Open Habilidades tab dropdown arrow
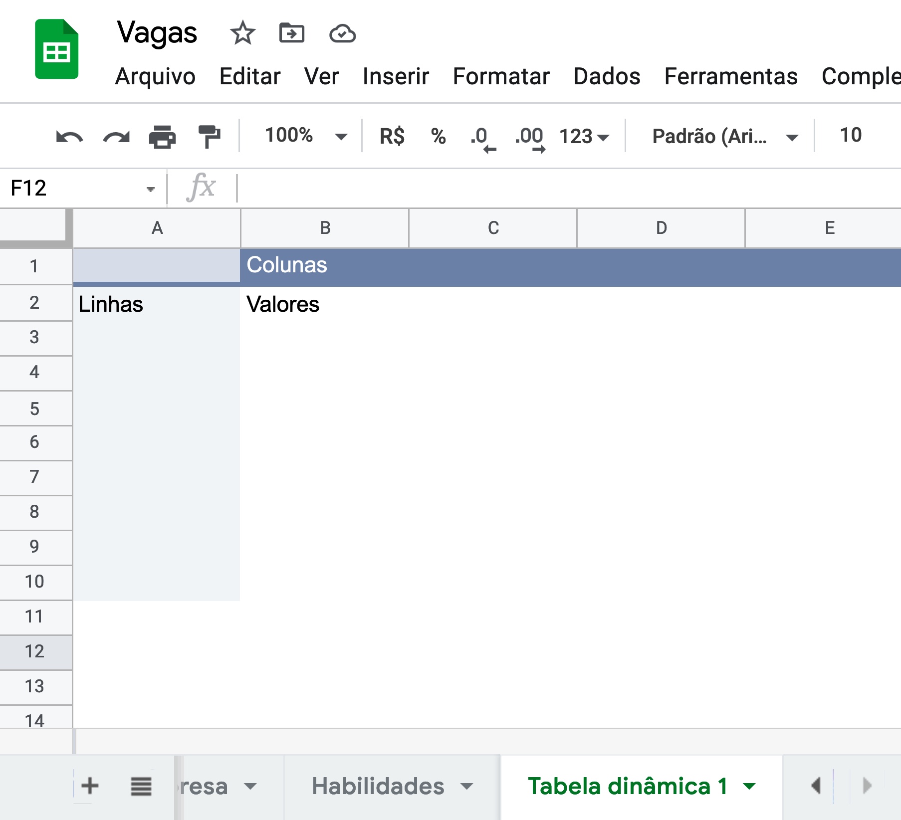The width and height of the screenshot is (901, 820). click(467, 787)
